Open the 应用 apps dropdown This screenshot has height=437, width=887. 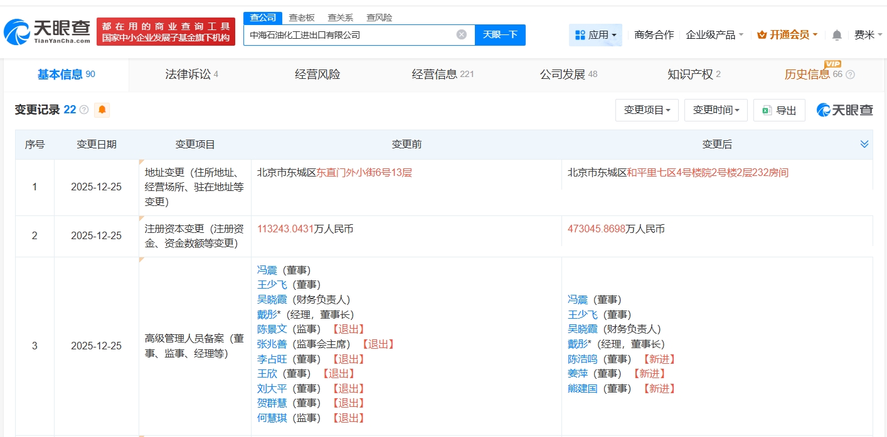coord(595,35)
